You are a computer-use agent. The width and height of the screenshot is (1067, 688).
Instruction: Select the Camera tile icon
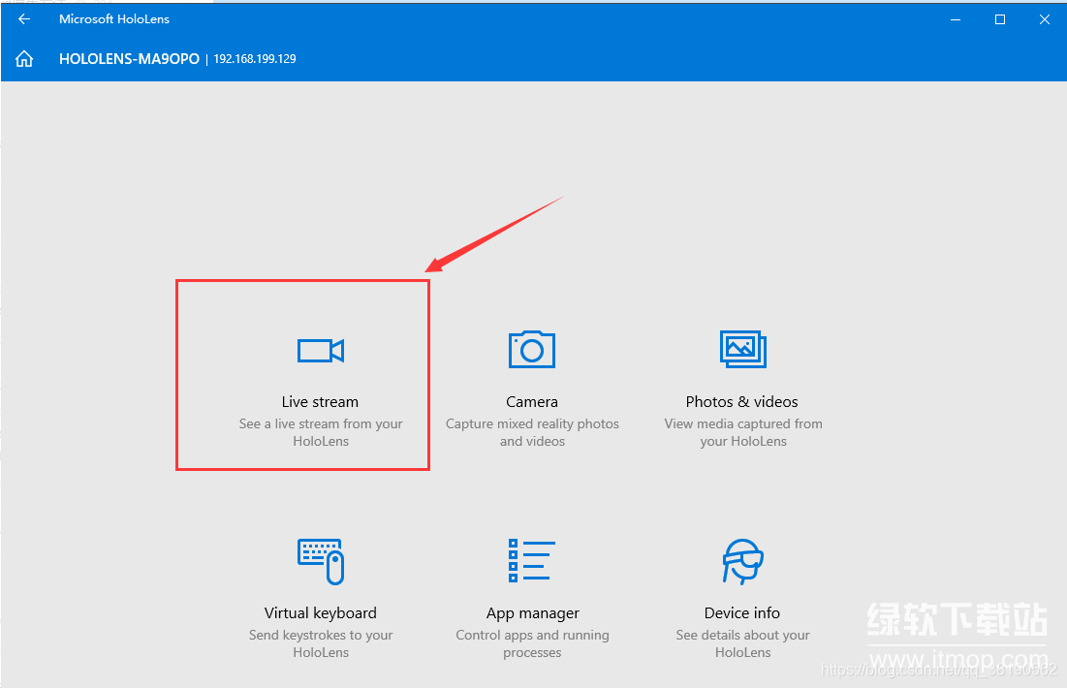click(532, 349)
